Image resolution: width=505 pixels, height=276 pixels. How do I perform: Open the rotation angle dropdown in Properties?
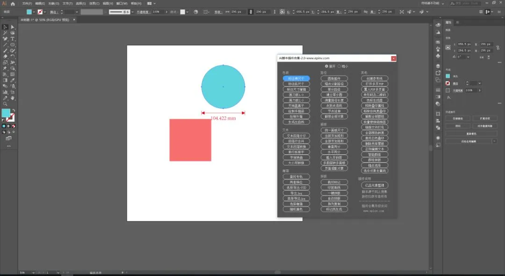tap(468, 57)
